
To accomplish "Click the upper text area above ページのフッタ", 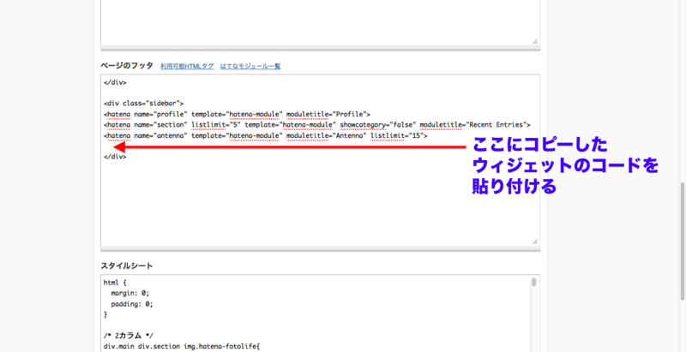I will pyautogui.click(x=320, y=23).
